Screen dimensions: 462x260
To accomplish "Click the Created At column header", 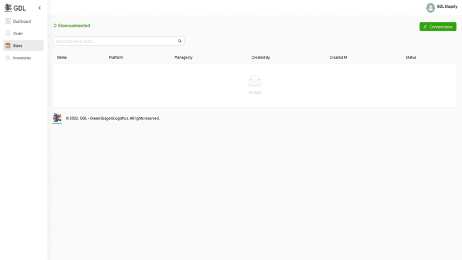I will click(x=338, y=57).
